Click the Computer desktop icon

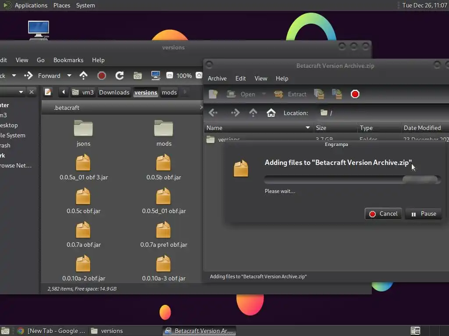click(x=39, y=30)
